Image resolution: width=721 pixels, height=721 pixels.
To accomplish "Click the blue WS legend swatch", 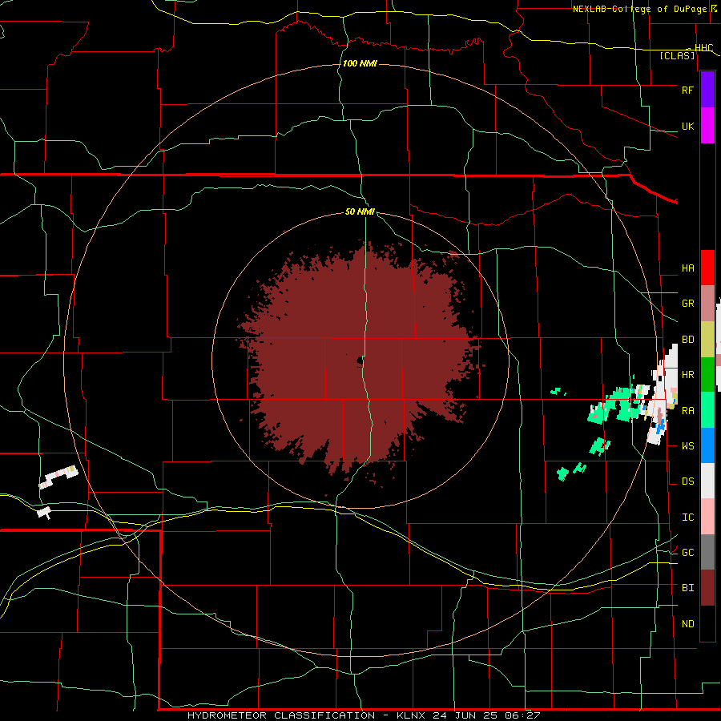I will point(707,445).
